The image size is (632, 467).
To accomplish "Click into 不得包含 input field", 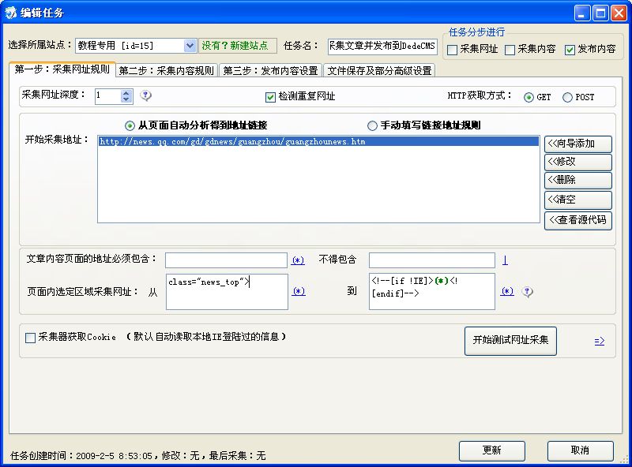I will [x=431, y=260].
